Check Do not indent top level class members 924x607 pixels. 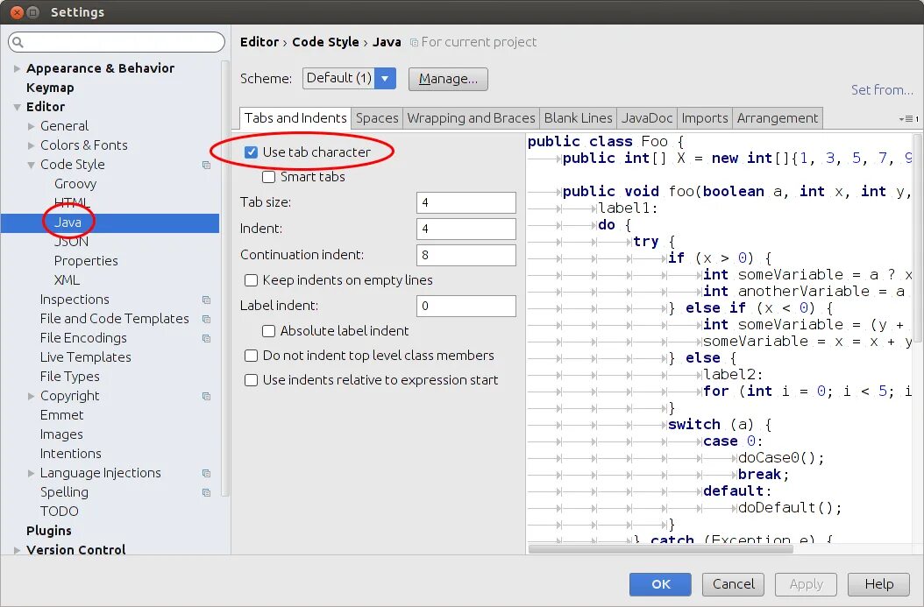(x=251, y=356)
